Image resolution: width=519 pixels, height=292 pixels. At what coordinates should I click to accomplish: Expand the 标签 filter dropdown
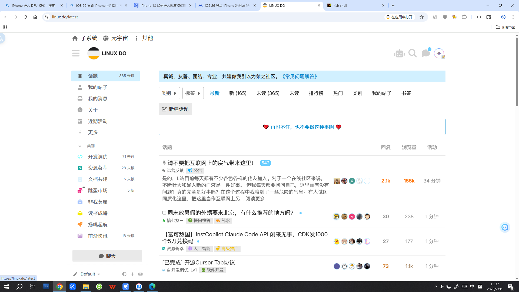pos(193,93)
